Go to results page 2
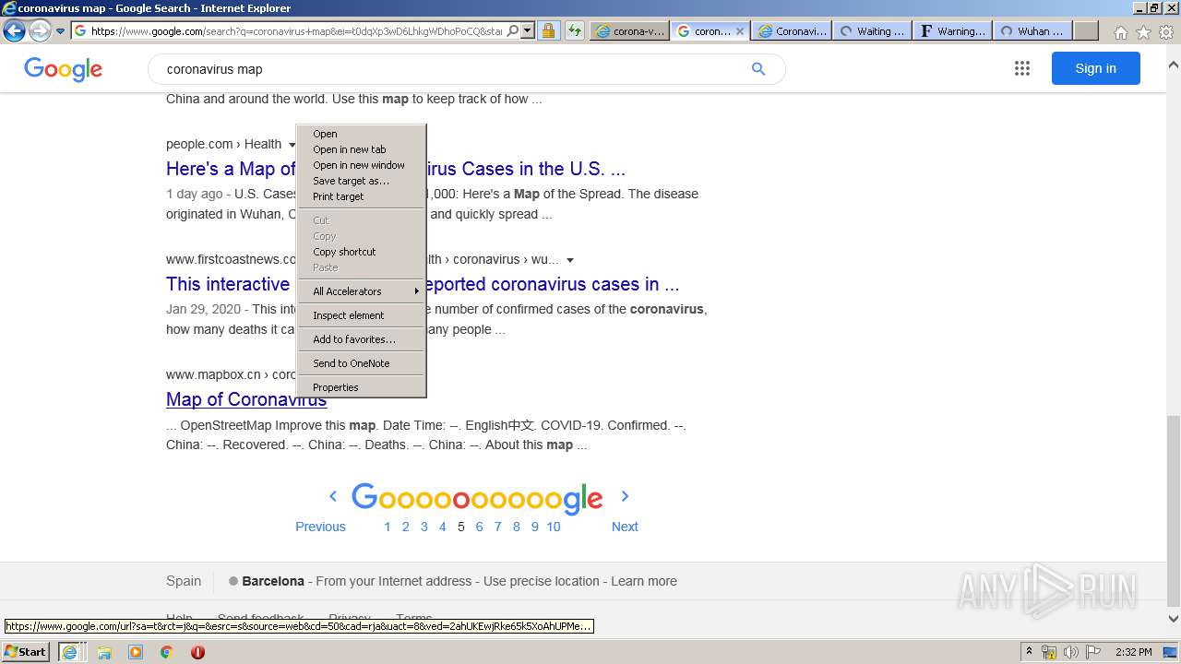 click(405, 527)
